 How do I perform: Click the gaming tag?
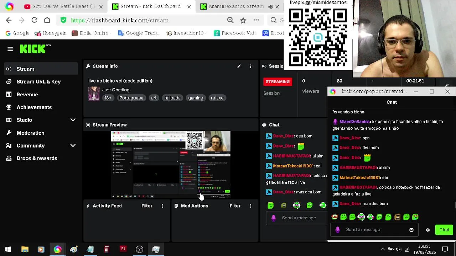[x=196, y=98]
